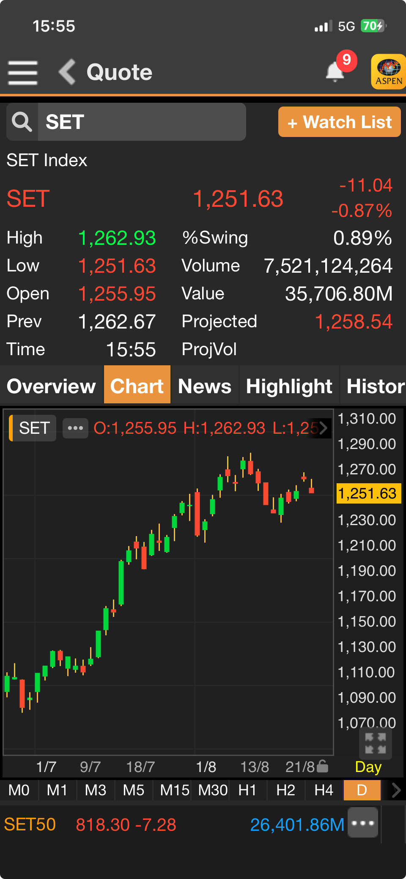Tap the Value figure 35,706.80M
The height and width of the screenshot is (879, 406).
pos(339,294)
